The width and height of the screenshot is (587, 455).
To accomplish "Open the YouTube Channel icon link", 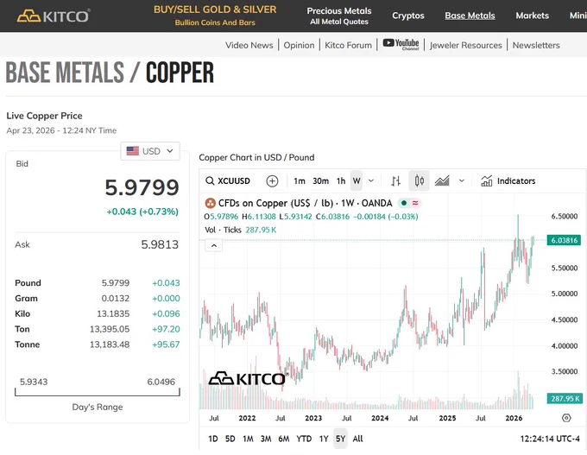I will (x=401, y=44).
